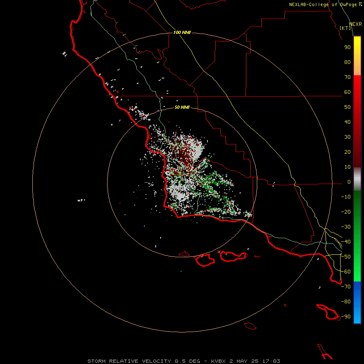Click the 20 value on velocity scale
364x364 pixels.
coord(347,152)
